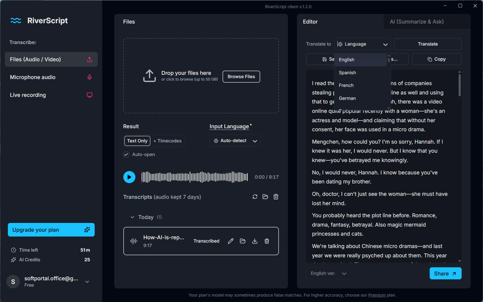
Task: Open the Auto-detect input language dropdown
Action: pos(235,141)
